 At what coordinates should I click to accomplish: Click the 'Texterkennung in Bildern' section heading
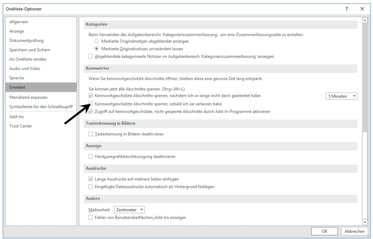pyautogui.click(x=111, y=123)
